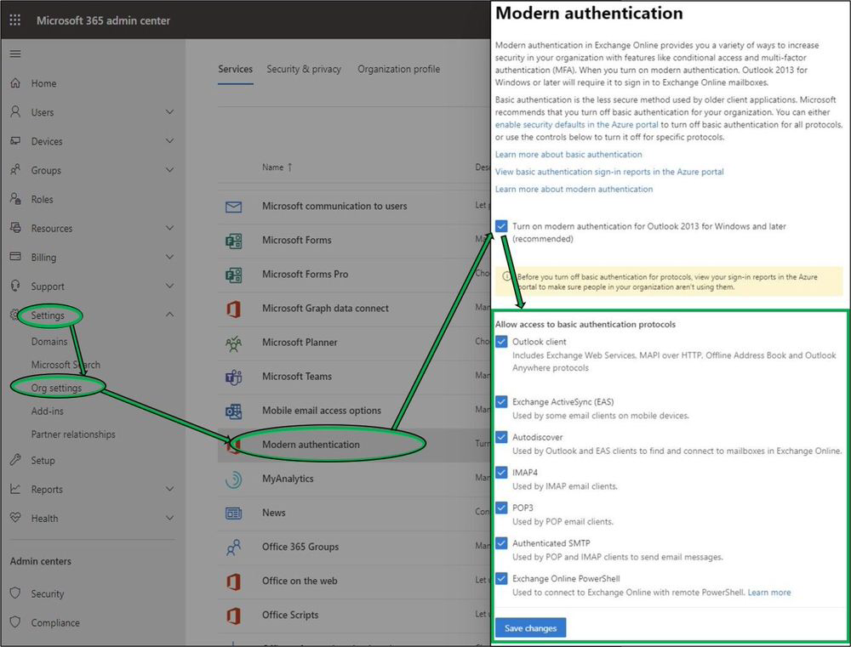This screenshot has height=647, width=851.
Task: Open the Microsoft 365 app launcher waffle icon
Action: 14,19
